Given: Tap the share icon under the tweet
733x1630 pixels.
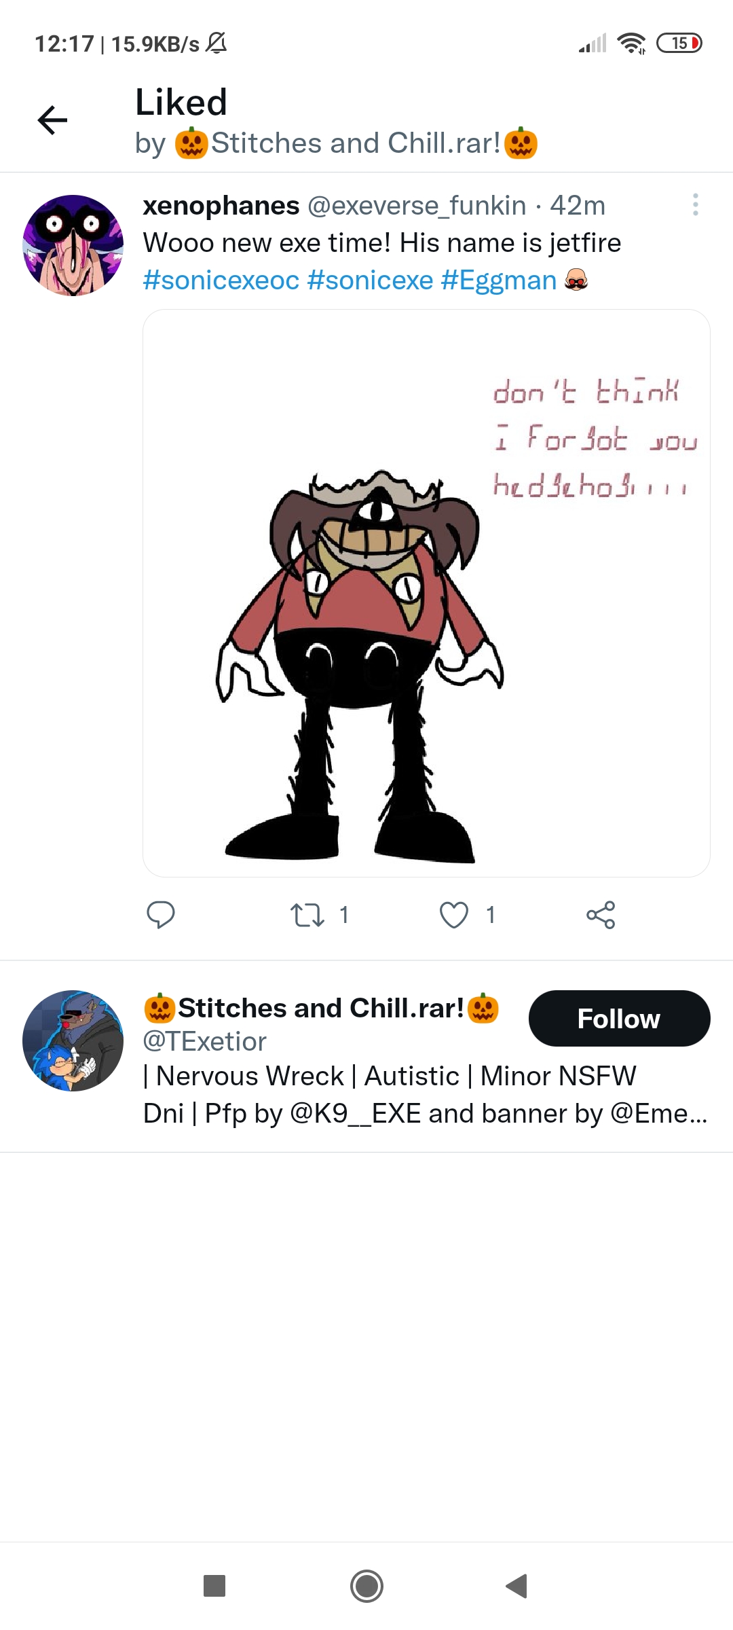Looking at the screenshot, I should click(601, 915).
